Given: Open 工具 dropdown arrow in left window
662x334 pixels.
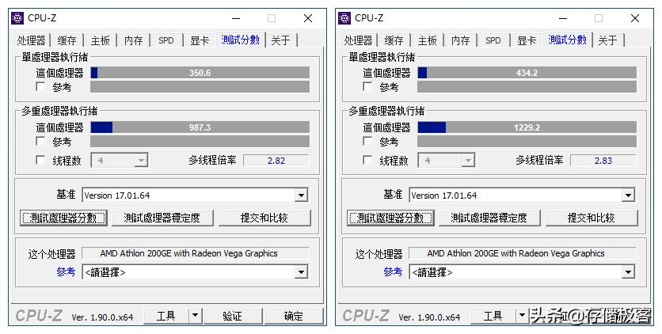Looking at the screenshot, I should tap(195, 316).
